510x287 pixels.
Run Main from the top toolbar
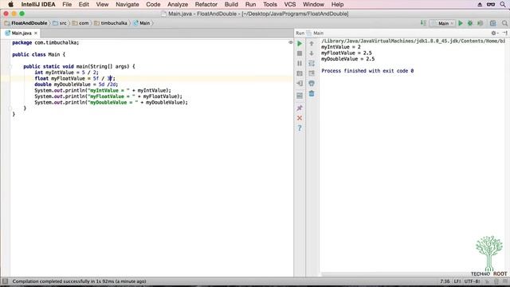click(x=461, y=23)
